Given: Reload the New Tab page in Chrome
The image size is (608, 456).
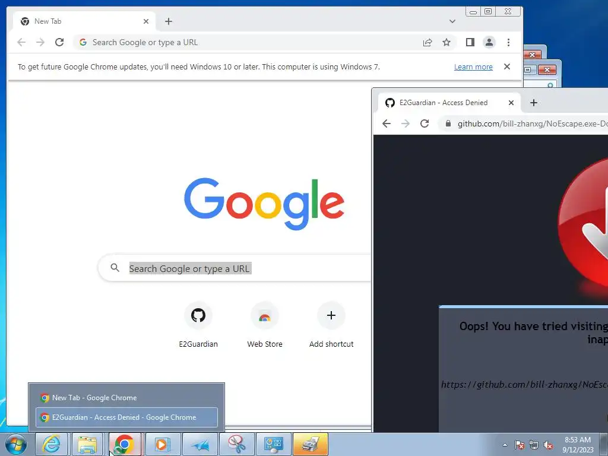Looking at the screenshot, I should coord(59,42).
